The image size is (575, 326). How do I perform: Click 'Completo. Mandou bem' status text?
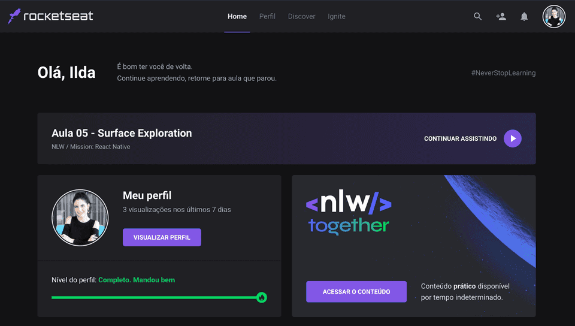(137, 280)
